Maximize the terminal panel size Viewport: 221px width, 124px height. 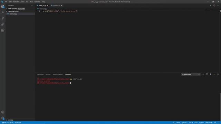point(214,74)
